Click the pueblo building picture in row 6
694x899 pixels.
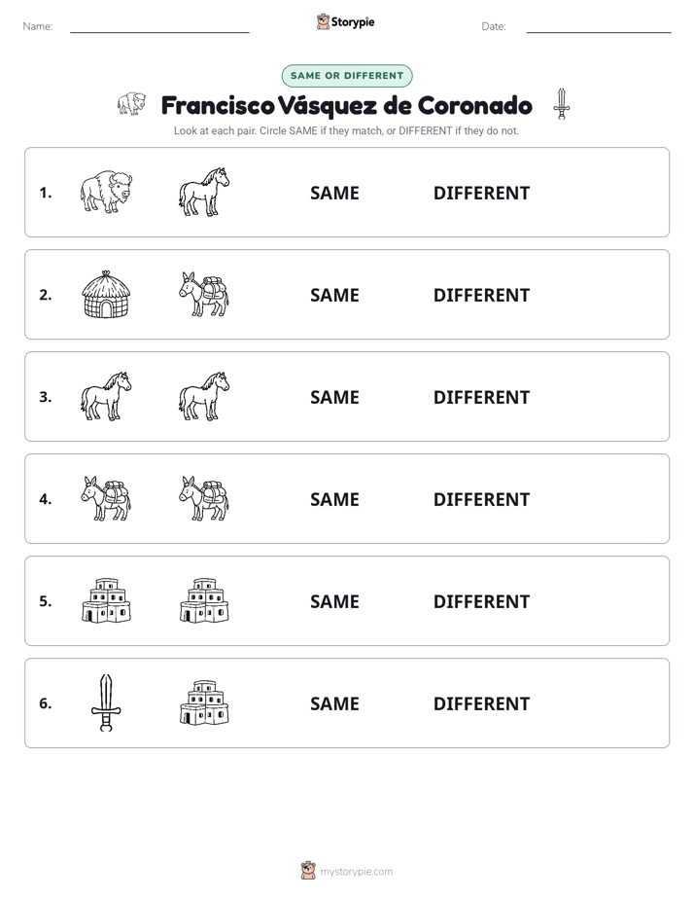pyautogui.click(x=204, y=702)
